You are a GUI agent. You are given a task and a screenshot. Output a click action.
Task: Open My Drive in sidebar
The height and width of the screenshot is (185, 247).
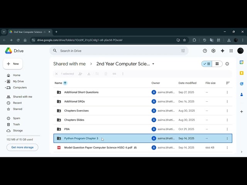point(18,81)
